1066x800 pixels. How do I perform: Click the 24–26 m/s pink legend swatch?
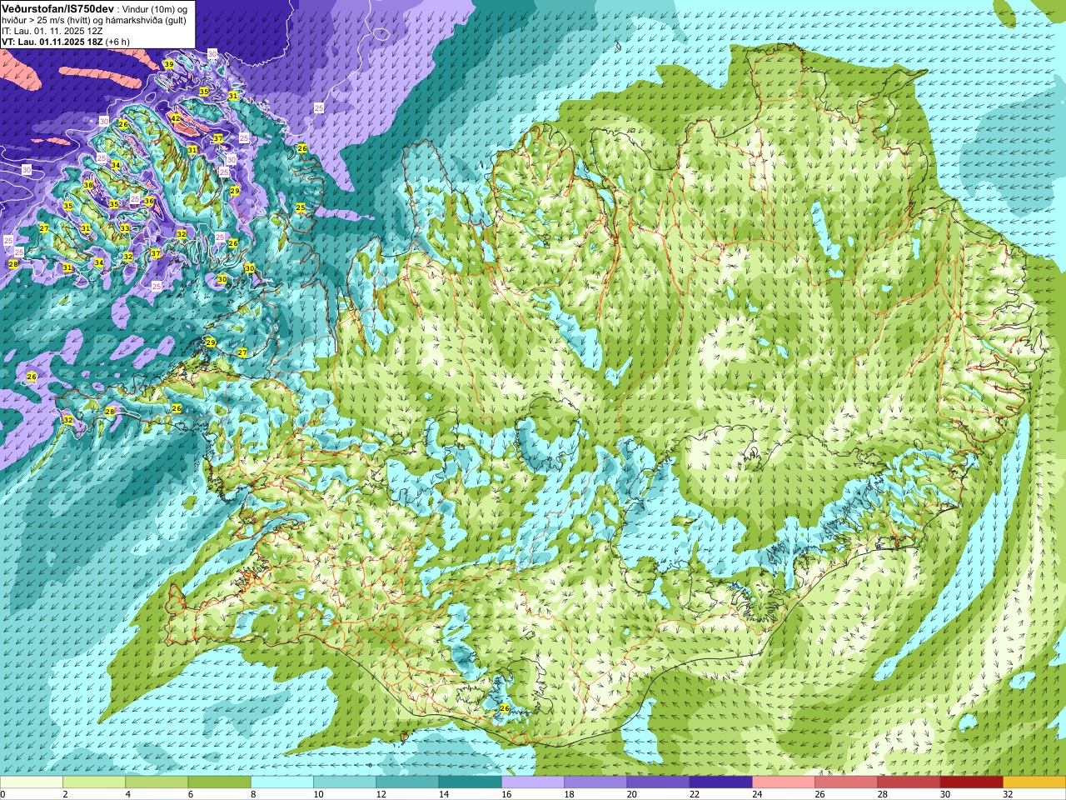point(784,782)
